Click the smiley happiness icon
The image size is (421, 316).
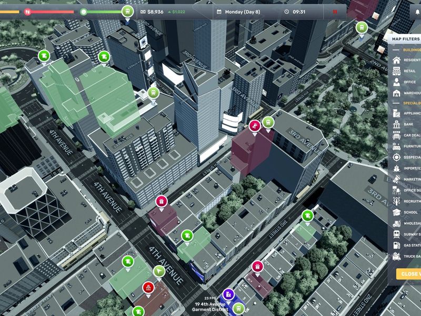tap(84, 12)
